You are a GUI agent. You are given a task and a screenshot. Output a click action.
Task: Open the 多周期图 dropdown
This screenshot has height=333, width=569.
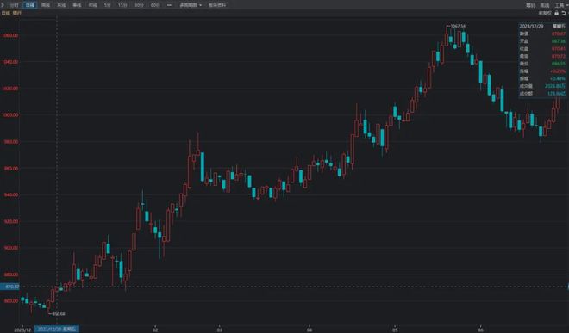(x=191, y=5)
